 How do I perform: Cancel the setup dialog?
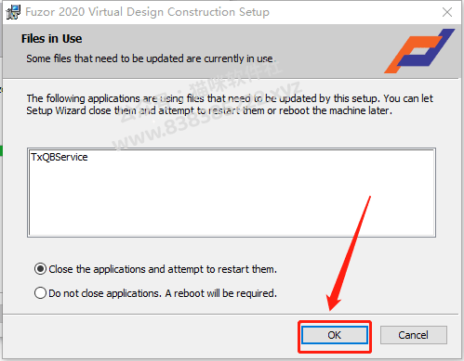(x=414, y=335)
